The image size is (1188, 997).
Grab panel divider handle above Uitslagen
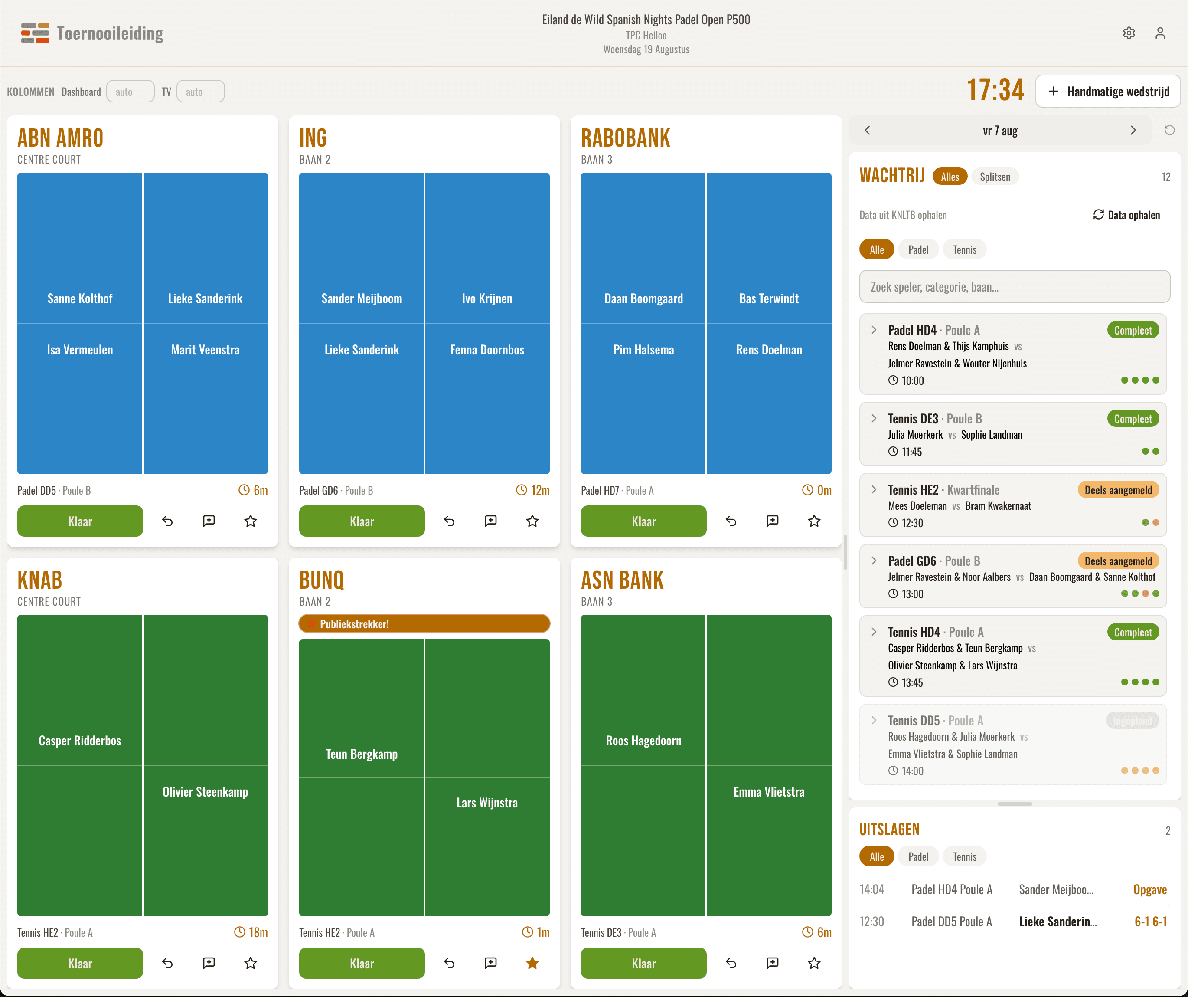(1014, 804)
